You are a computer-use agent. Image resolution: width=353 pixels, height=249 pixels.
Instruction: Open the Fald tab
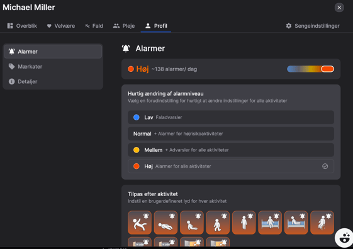(94, 26)
